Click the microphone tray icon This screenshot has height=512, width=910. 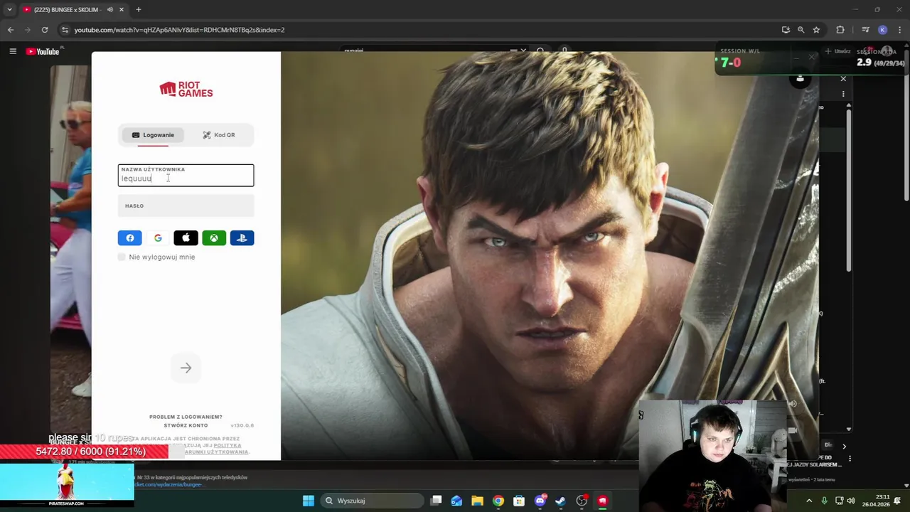tap(824, 501)
